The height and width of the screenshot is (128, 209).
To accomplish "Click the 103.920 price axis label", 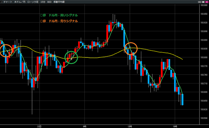I will pyautogui.click(x=204, y=23).
